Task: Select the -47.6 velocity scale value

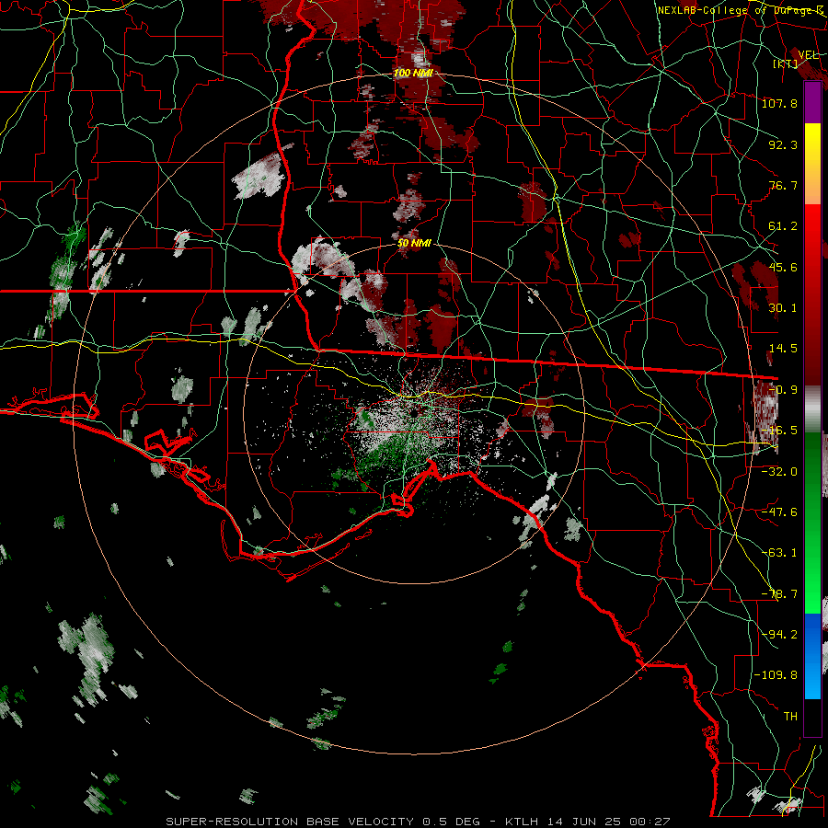Action: (779, 512)
